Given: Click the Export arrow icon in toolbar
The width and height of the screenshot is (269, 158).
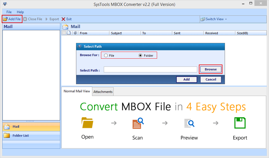Looking at the screenshot, I should 47,19.
